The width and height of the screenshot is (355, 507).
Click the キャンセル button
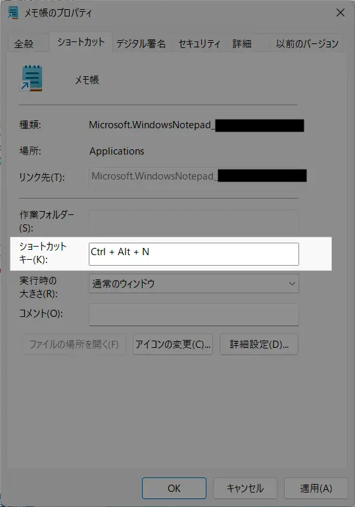point(245,488)
